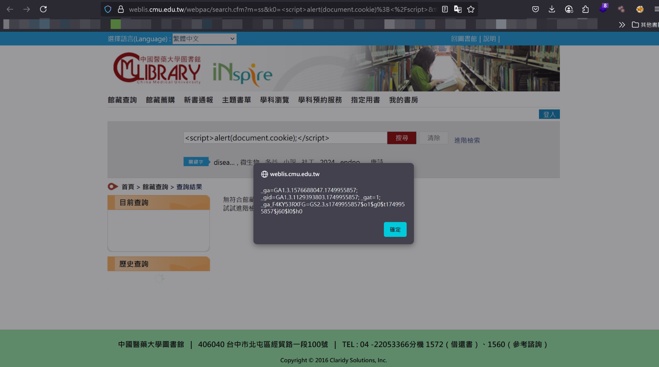This screenshot has height=367, width=659.
Task: Click the weblis.cmu.edu.tw alert title
Action: click(295, 174)
